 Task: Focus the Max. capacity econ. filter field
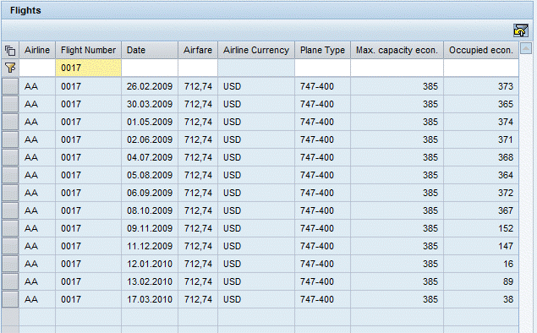pos(397,68)
